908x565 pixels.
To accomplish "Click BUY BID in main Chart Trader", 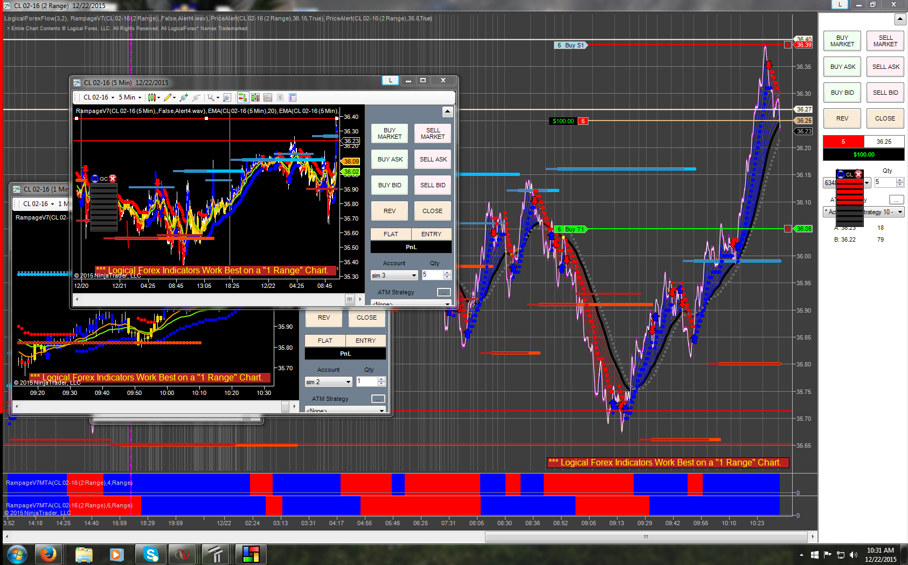I will [842, 93].
